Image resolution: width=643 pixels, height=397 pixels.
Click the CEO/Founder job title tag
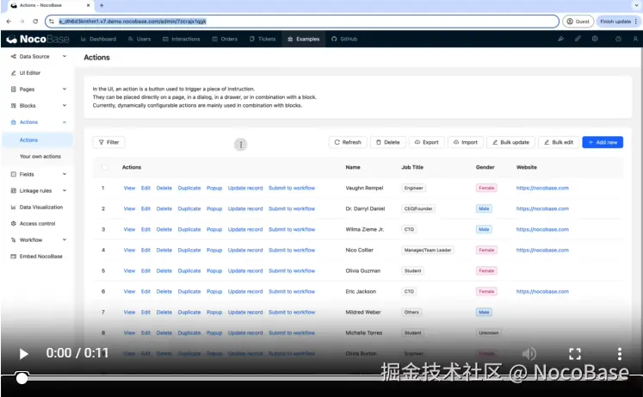[418, 208]
